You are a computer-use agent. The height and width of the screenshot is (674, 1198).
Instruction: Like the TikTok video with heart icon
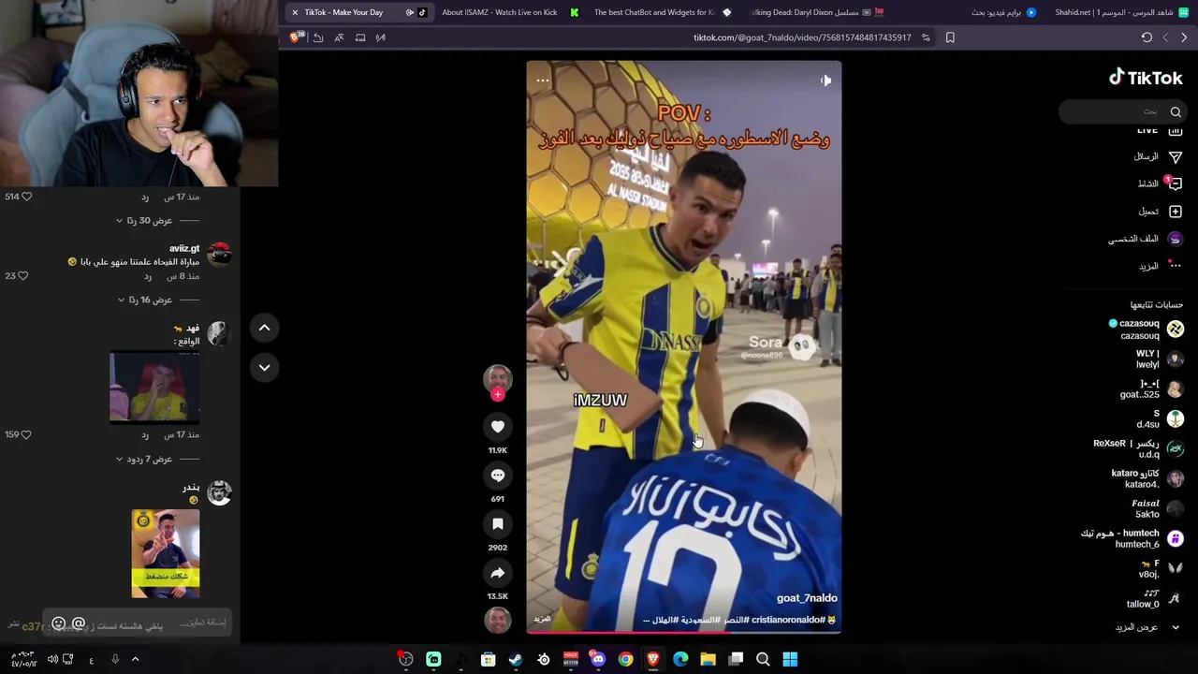pyautogui.click(x=498, y=427)
